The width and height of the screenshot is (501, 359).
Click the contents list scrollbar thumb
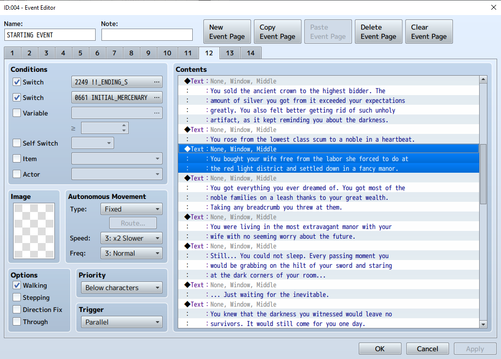coord(483,174)
